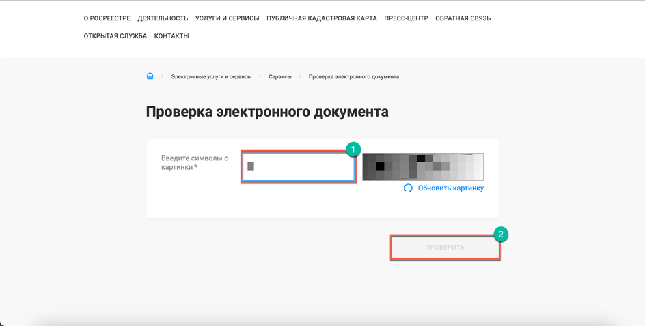Click the Проверка электронного документа heading
Image resolution: width=645 pixels, height=326 pixels.
coord(267,112)
